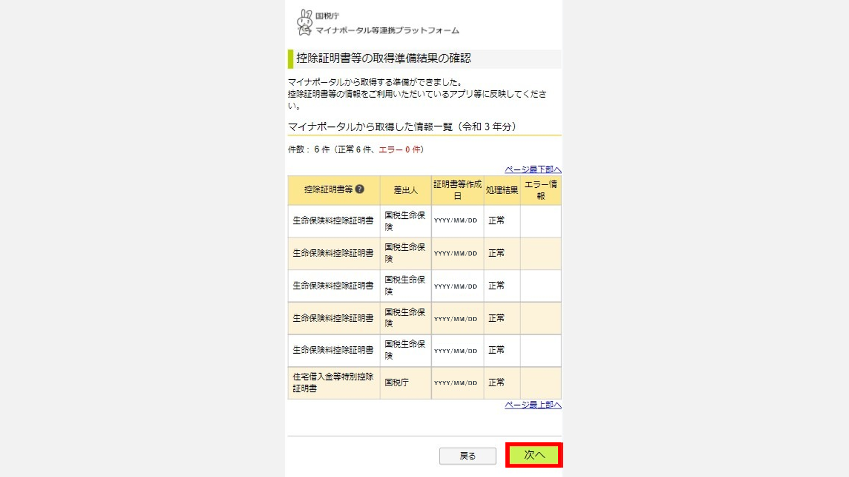Screen dimensions: 849x477
Task: Jump to top via ページ最上部へ link
Action: click(x=533, y=405)
